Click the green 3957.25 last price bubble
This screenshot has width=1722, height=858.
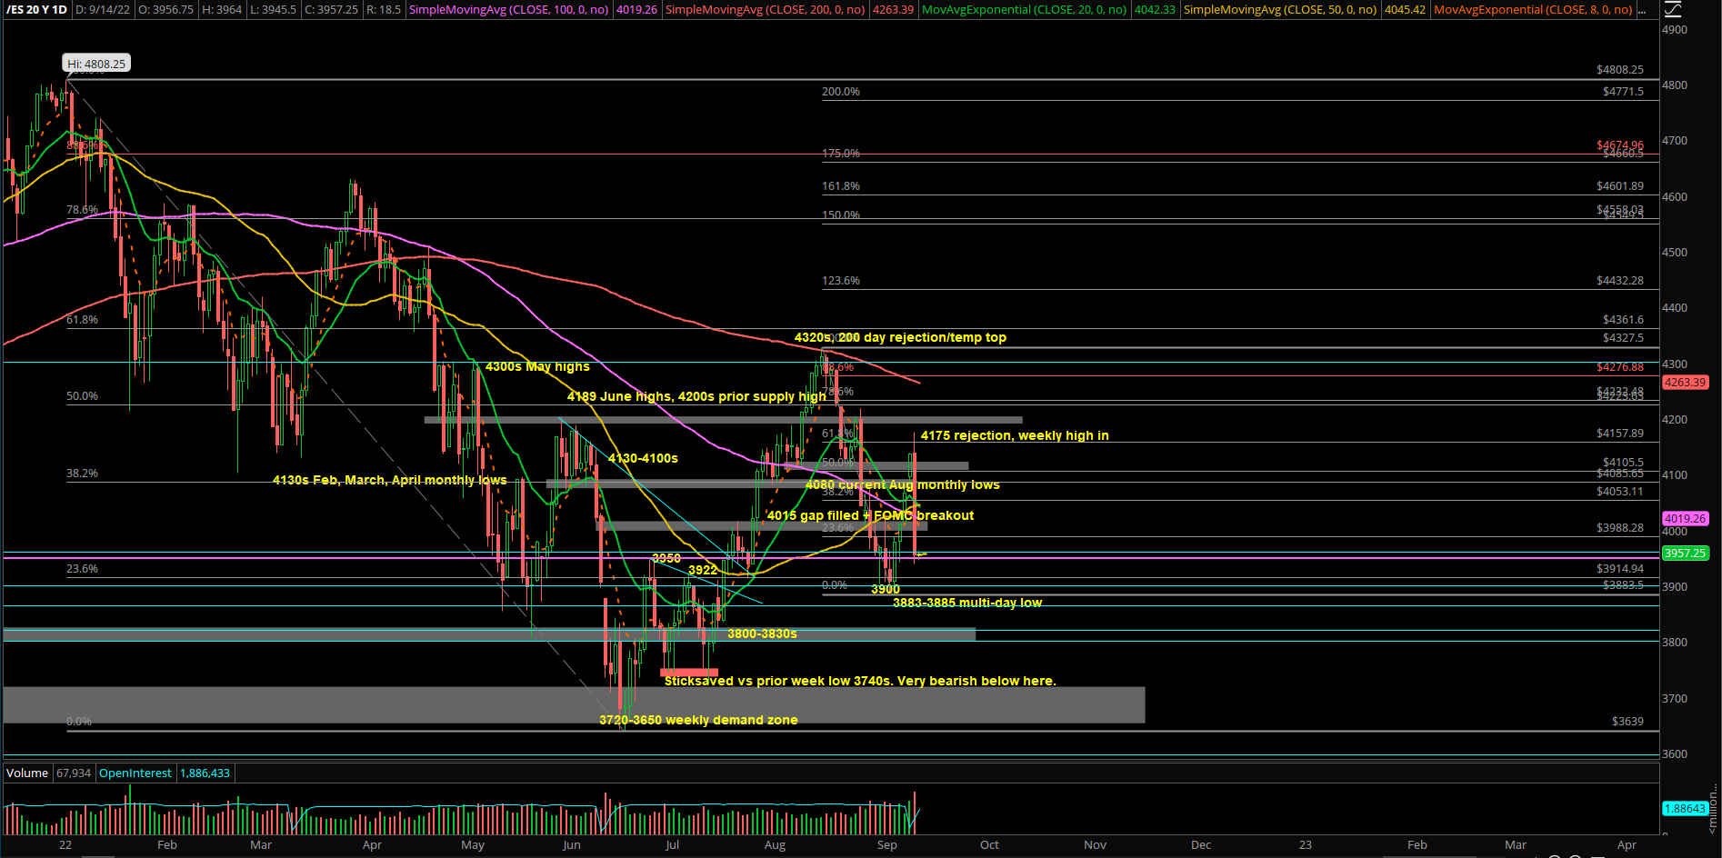(1686, 554)
